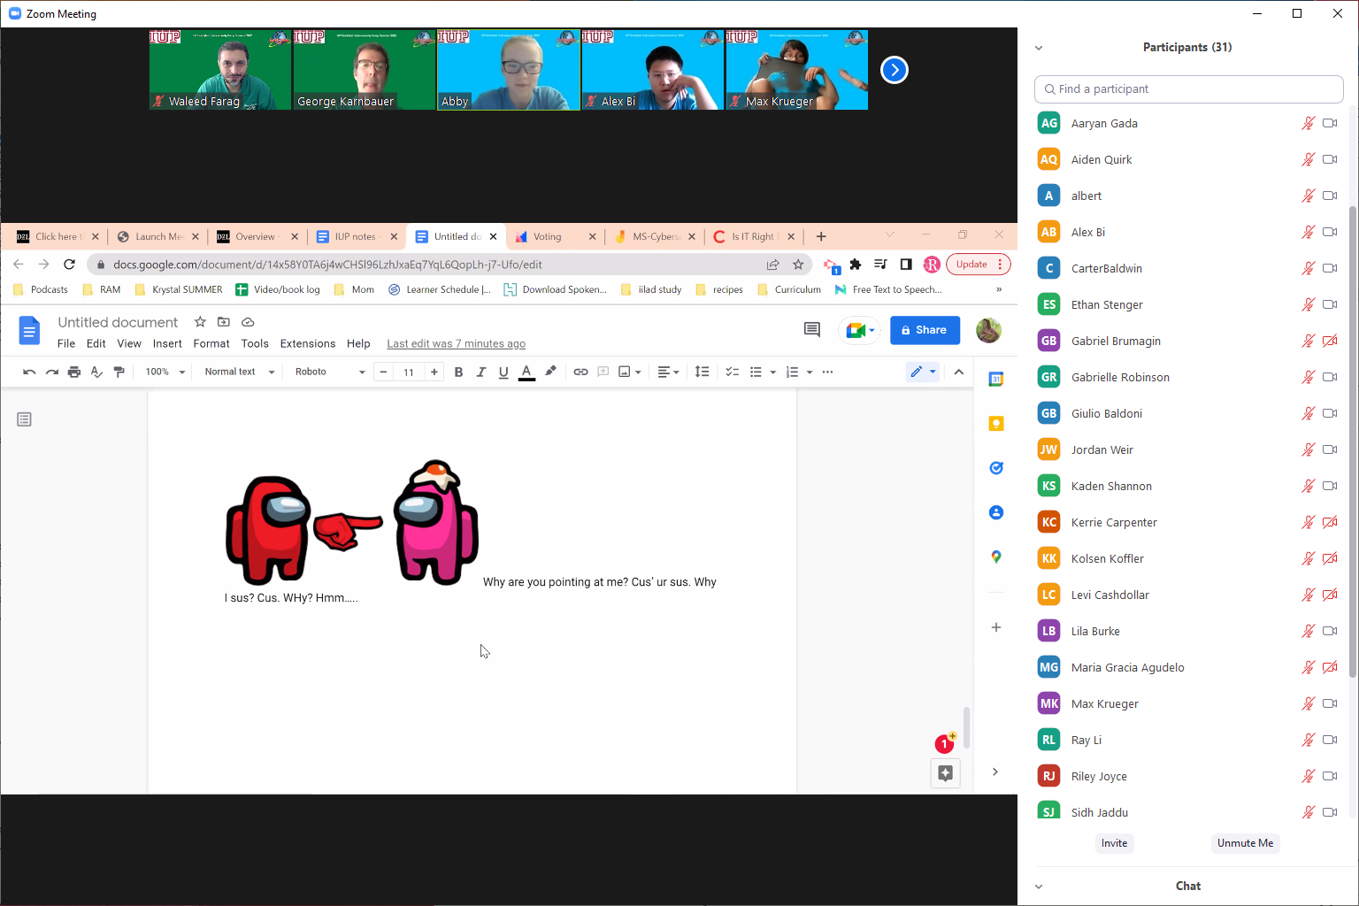
Task: Open Google Maps side panel icon
Action: click(x=996, y=557)
